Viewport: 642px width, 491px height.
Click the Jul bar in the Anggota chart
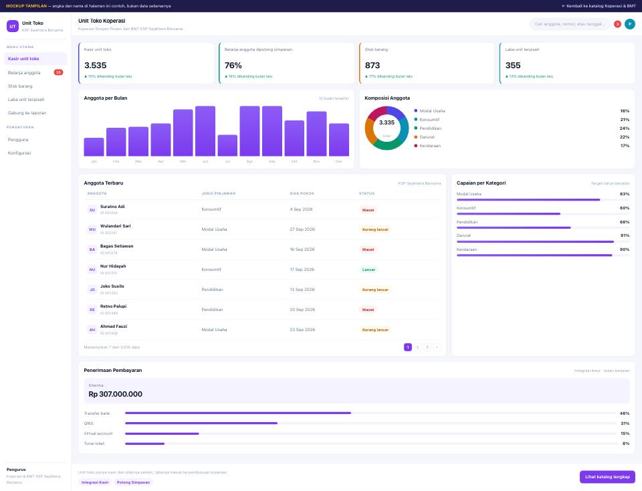(227, 145)
